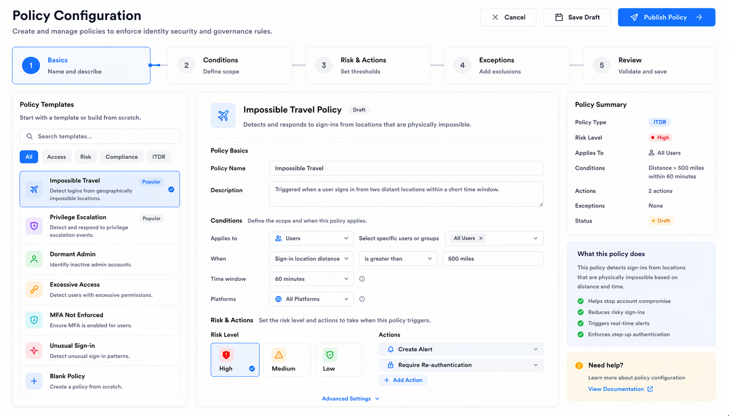Click the airplane icon on Impossible Travel template
The height and width of the screenshot is (416, 729).
coord(34,189)
